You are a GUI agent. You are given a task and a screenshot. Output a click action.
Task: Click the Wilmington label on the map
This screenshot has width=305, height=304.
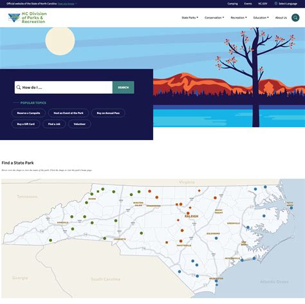tap(216, 278)
